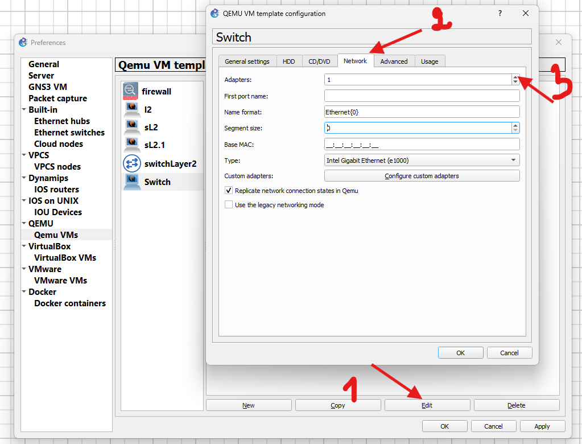
Task: Select VirtualBox VMs in preferences tree
Action: [x=65, y=258]
